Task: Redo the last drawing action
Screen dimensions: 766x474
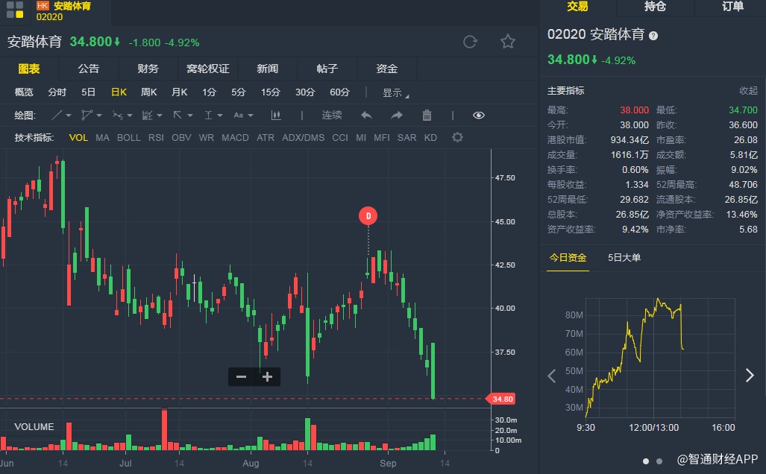Action: coord(397,116)
